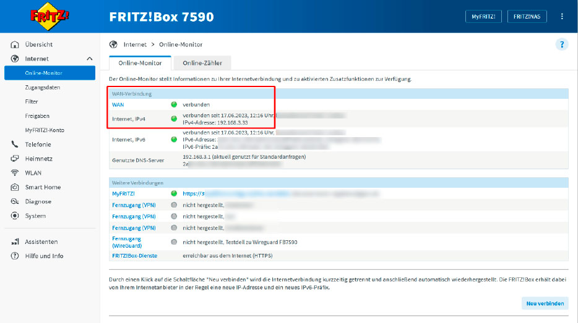Screen dimensions: 578x323
Task: Click the '192.168.3.1 (aktuell genutzt...' DNS text
Action: tap(244, 157)
